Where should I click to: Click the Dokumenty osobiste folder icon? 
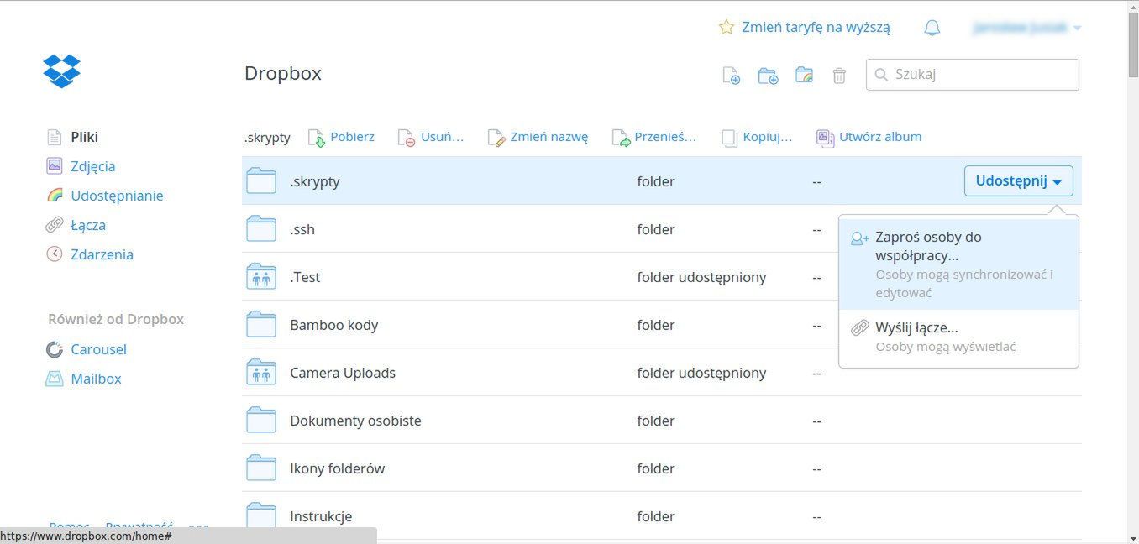point(261,421)
